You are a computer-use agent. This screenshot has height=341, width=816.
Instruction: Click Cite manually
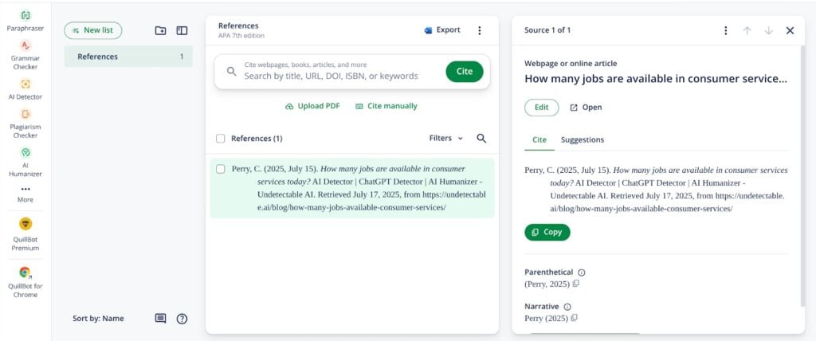[x=386, y=106]
